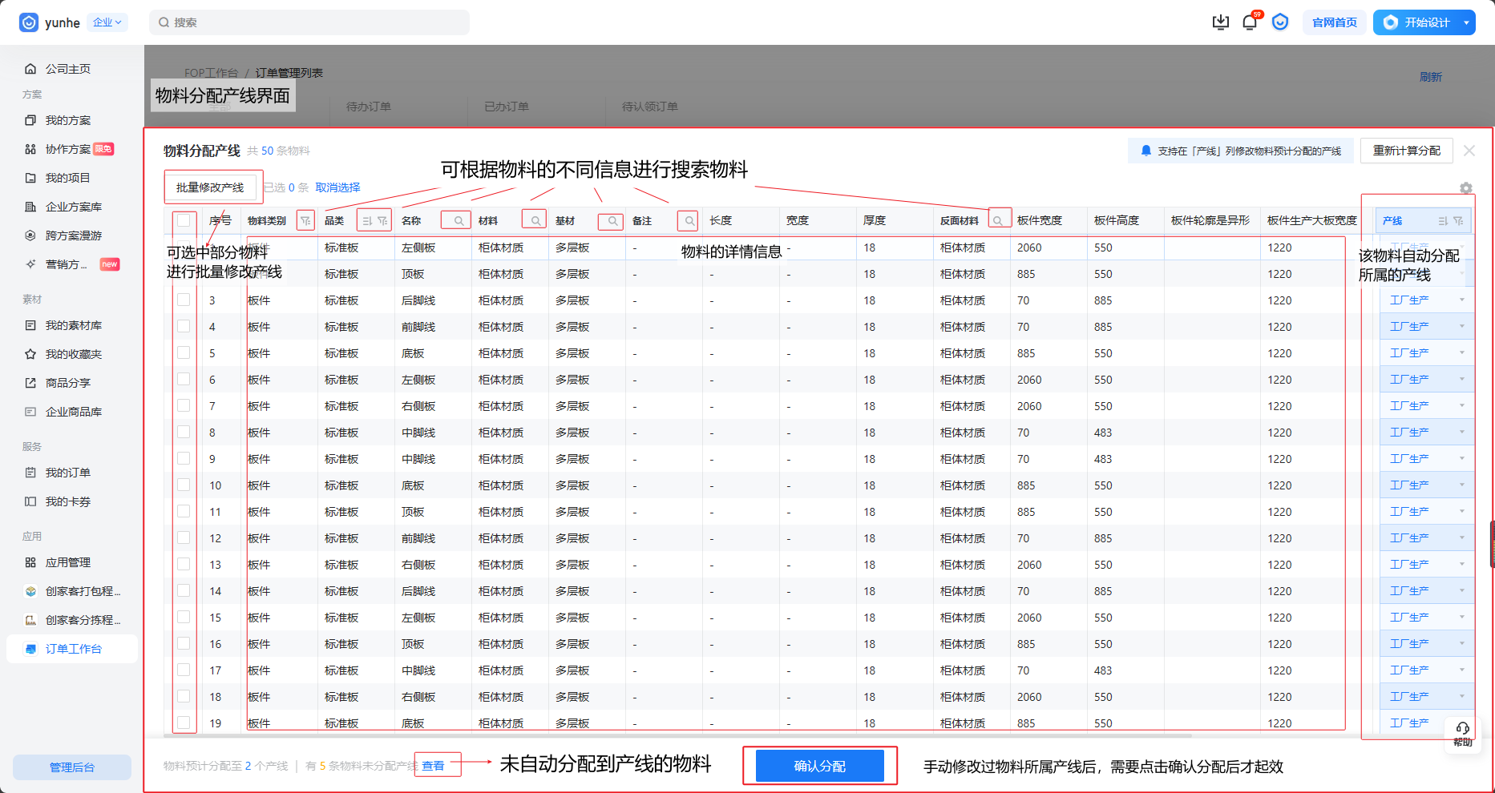Image resolution: width=1495 pixels, height=793 pixels.
Task: Click the 批量修改产线 button
Action: 210,187
